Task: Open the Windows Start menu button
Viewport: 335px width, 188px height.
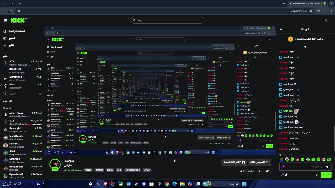Action: pos(244,184)
